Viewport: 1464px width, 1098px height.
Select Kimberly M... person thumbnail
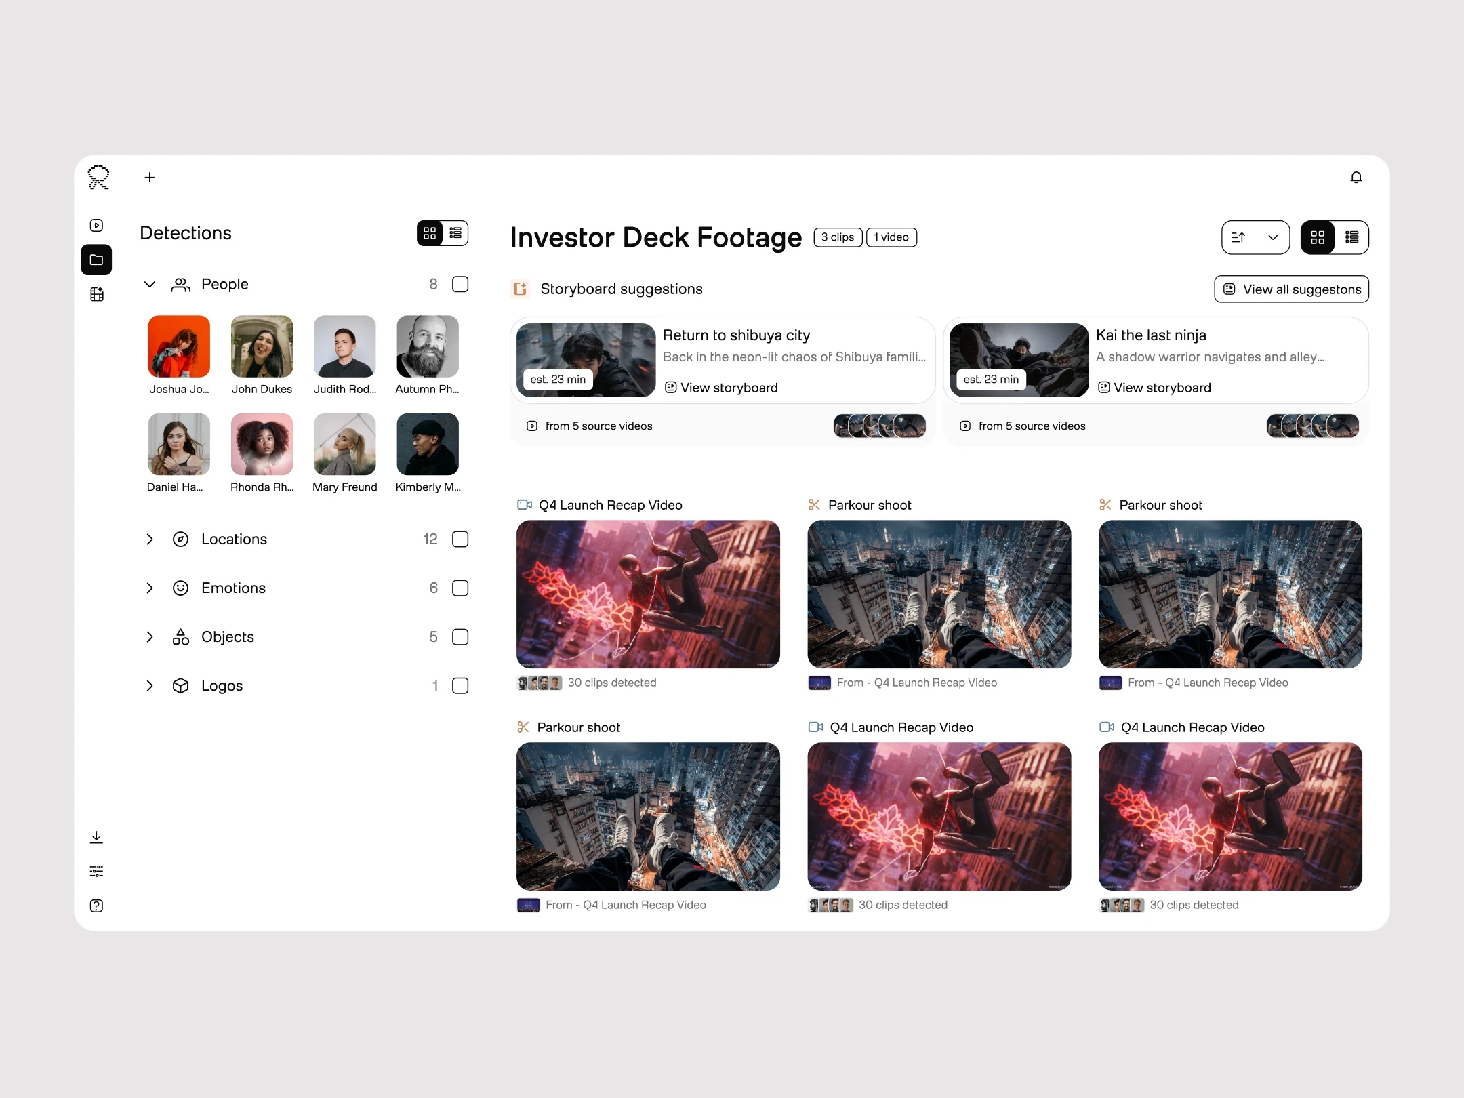[x=428, y=444]
